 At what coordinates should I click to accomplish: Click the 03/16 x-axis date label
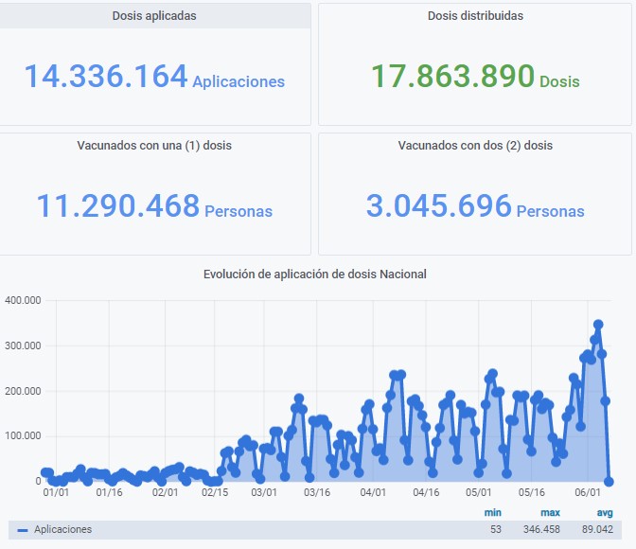(x=317, y=493)
